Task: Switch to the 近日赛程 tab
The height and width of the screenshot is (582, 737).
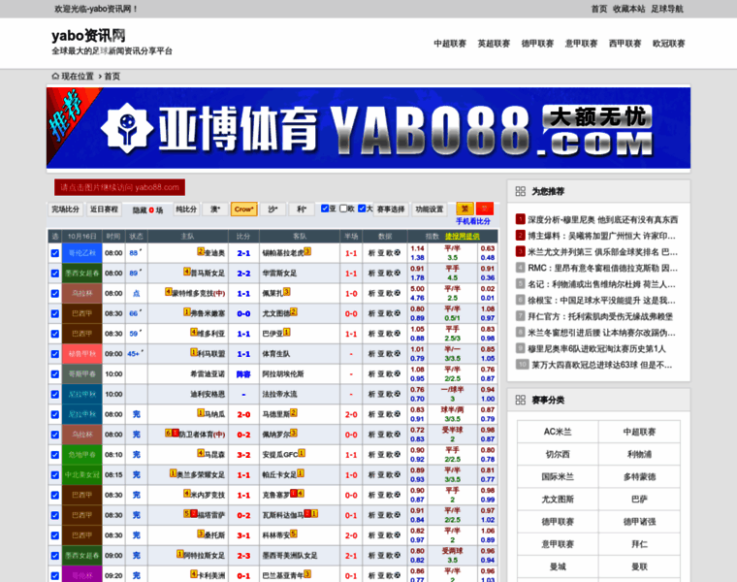Action: (104, 210)
